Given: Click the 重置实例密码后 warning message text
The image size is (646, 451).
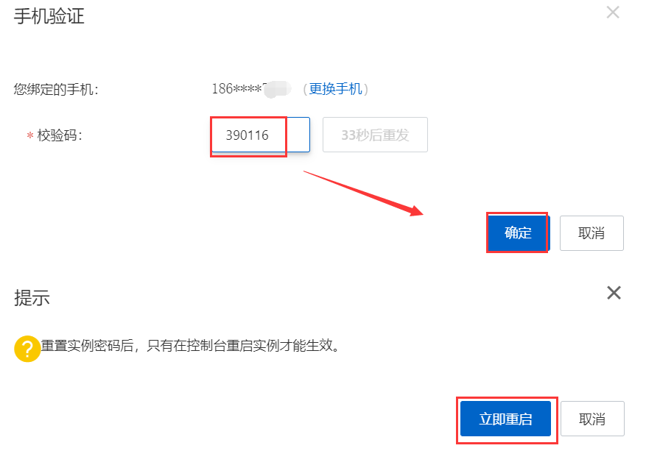Looking at the screenshot, I should tap(189, 346).
